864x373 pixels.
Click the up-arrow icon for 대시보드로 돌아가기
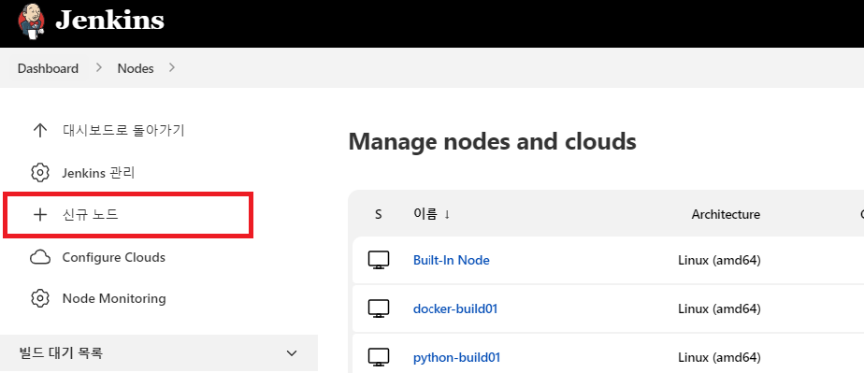coord(39,131)
